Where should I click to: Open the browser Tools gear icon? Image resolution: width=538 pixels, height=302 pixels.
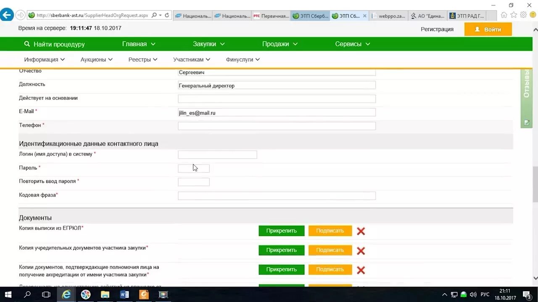click(x=523, y=15)
